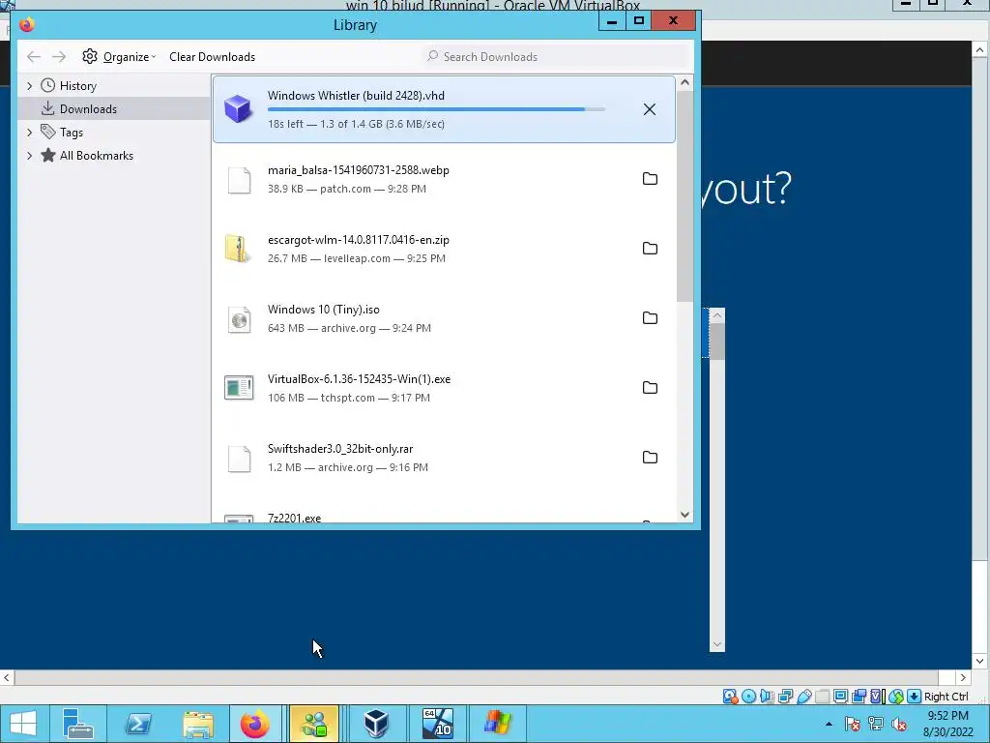
Task: Click VirtualBox display settings indicator
Action: click(840, 697)
